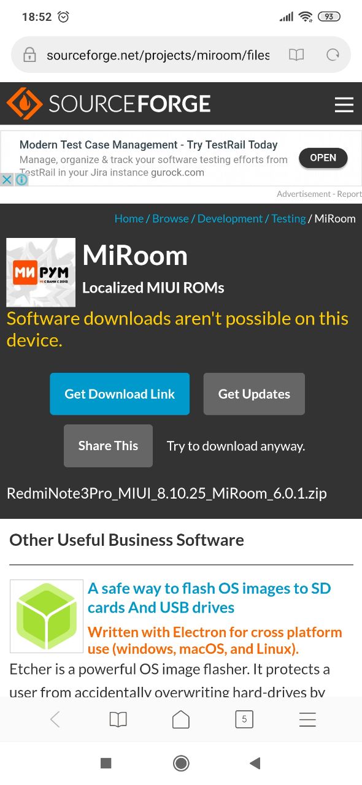This screenshot has width=362, height=785.
Task: Follow the Try to download anyway link
Action: (236, 446)
